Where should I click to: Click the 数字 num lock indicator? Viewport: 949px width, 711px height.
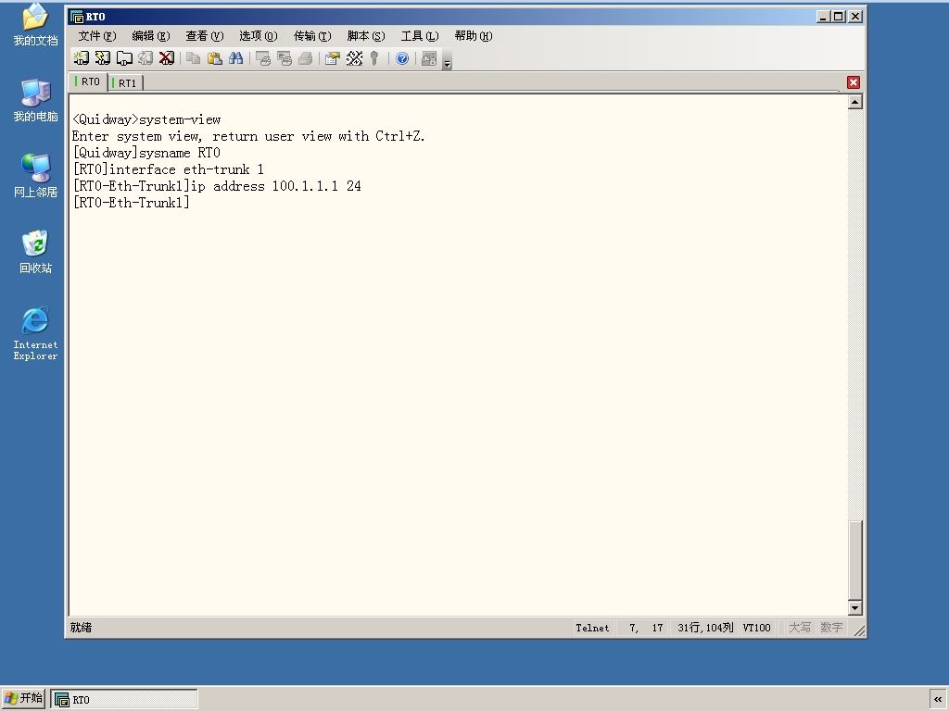(831, 628)
